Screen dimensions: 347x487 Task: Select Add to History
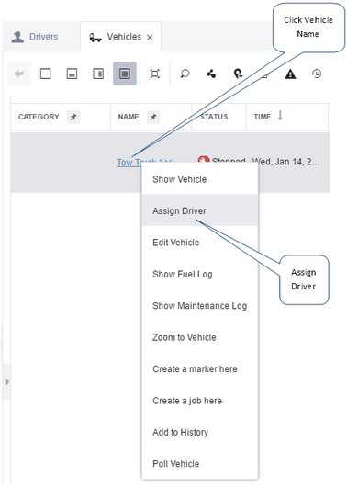point(200,432)
